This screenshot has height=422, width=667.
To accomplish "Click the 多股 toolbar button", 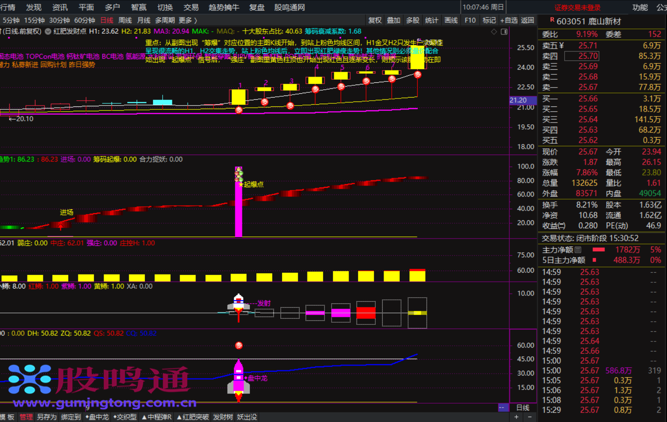I will point(412,20).
